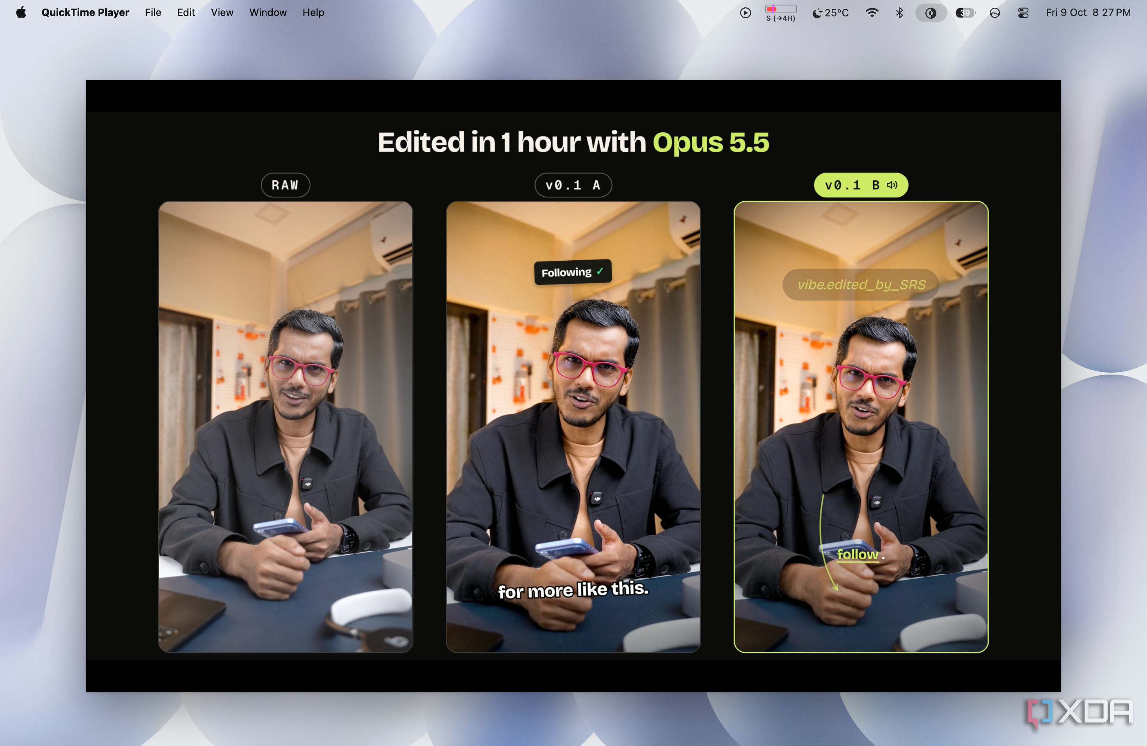Click the green v0.1 B label pill
Viewport: 1147px width, 746px height.
coord(861,185)
